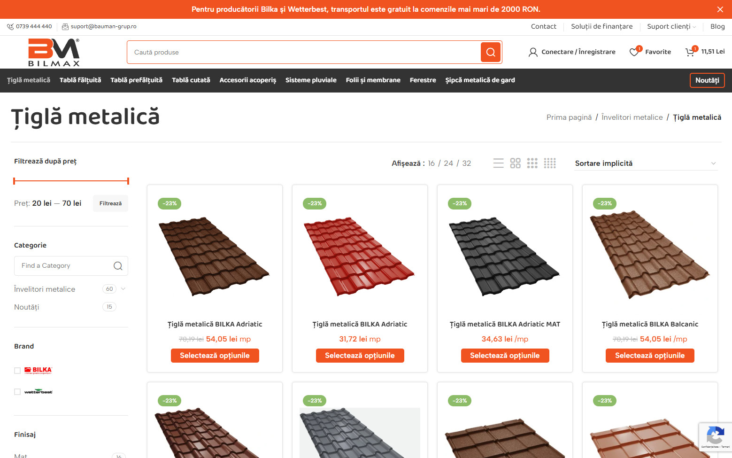Open the Sisteme pluviale menu item
The height and width of the screenshot is (458, 732).
tap(311, 80)
